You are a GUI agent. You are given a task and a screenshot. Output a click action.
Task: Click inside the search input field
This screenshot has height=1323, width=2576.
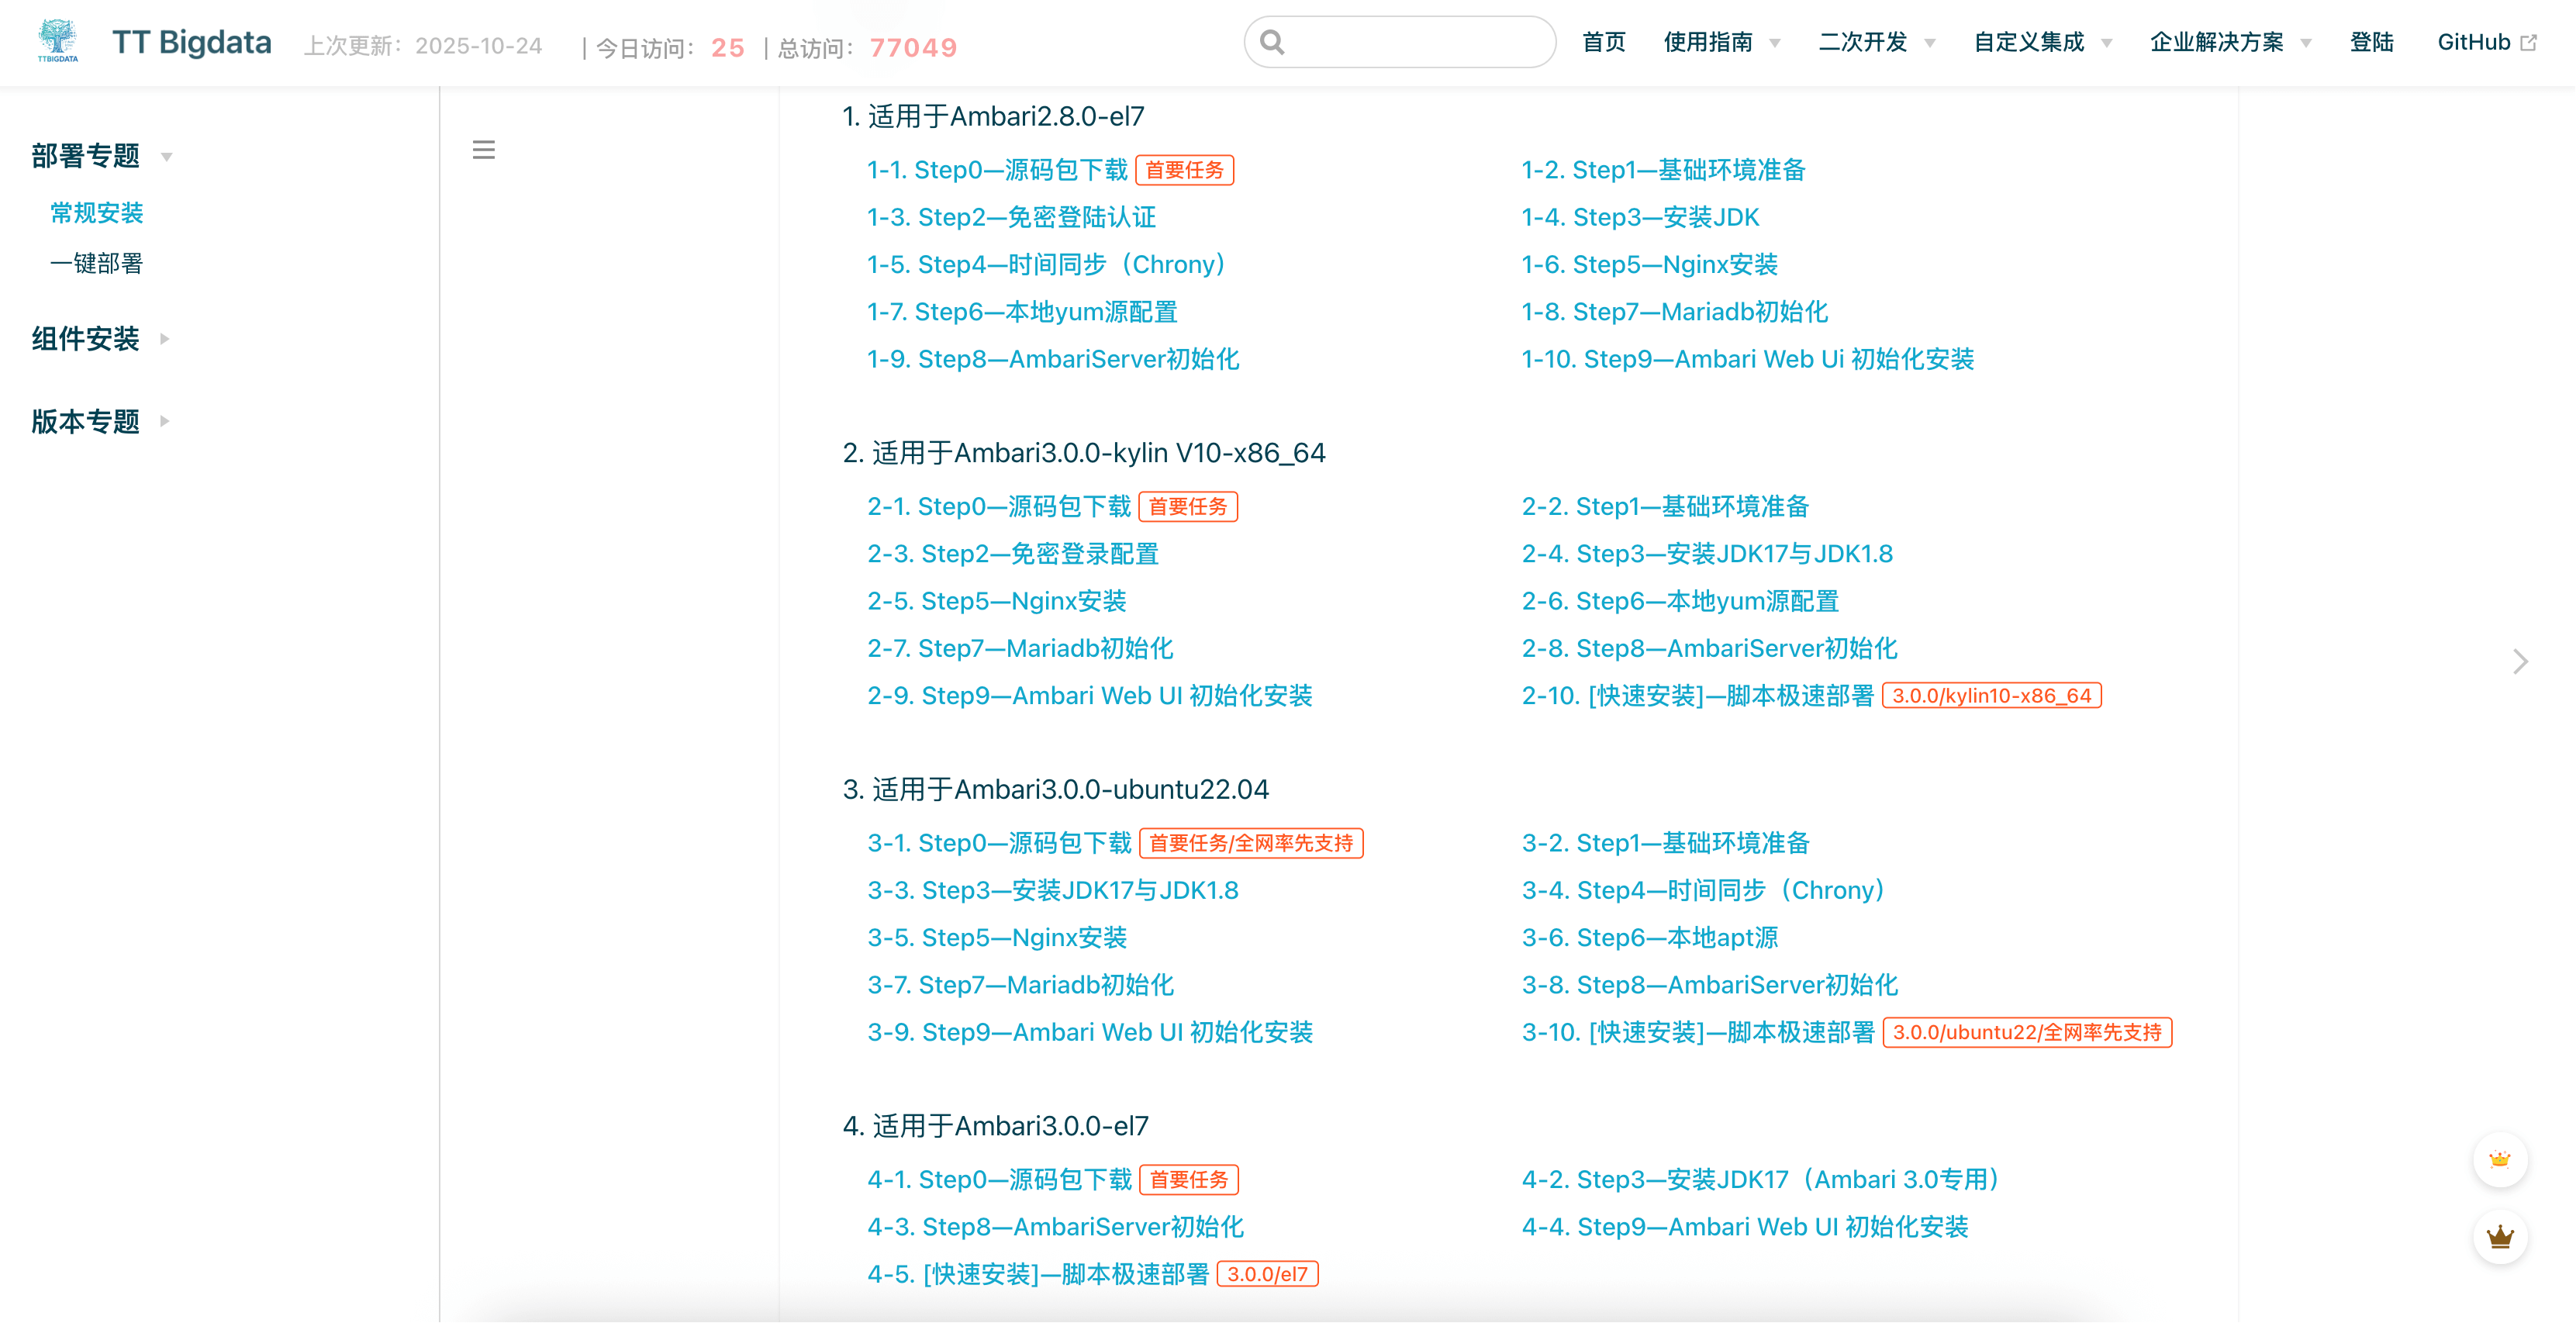1400,42
